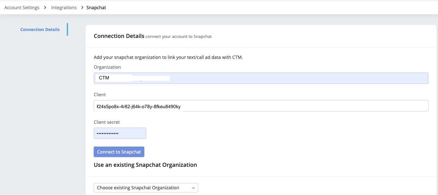Select Connection Details sidebar tab
The height and width of the screenshot is (195, 438).
(40, 29)
